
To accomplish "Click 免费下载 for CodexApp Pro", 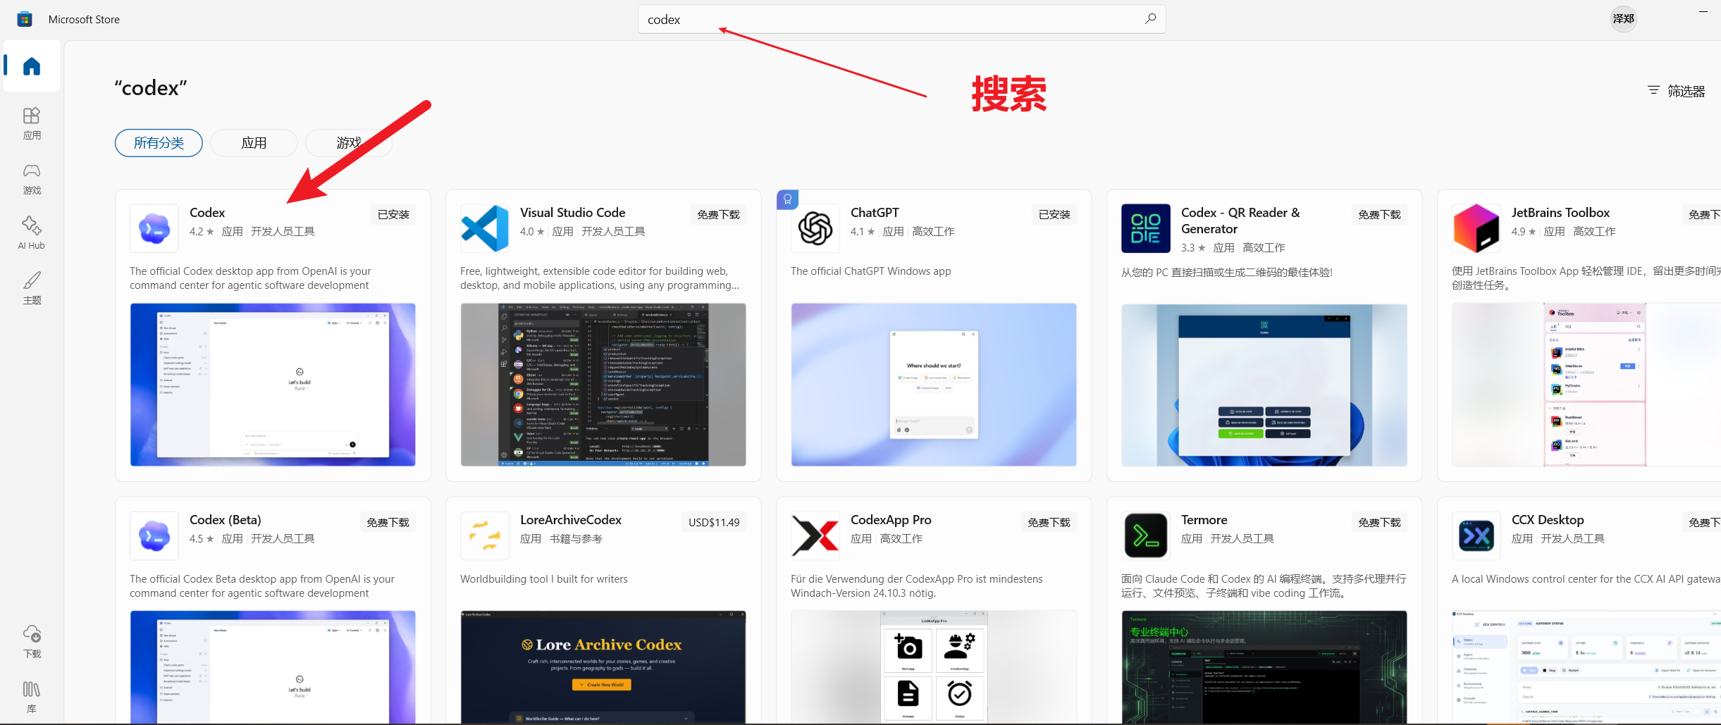I will (x=1049, y=522).
